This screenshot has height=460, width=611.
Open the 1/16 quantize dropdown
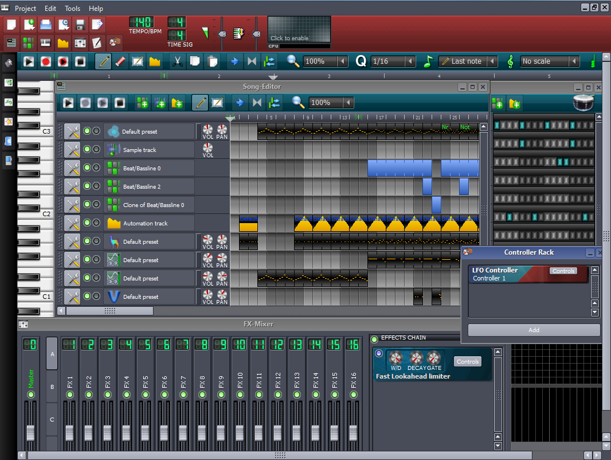click(393, 61)
